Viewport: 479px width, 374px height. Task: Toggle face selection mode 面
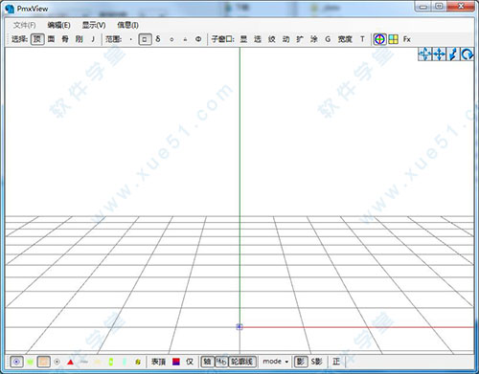tap(51, 39)
